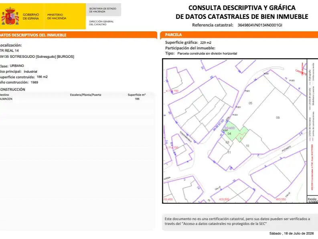Select the main use value 'Industrial'

point(30,71)
